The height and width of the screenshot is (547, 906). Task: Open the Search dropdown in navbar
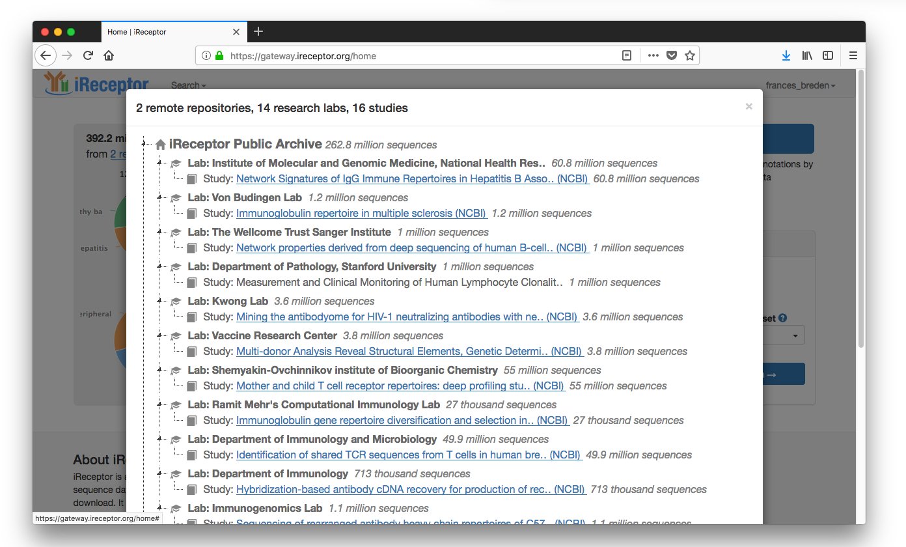188,85
